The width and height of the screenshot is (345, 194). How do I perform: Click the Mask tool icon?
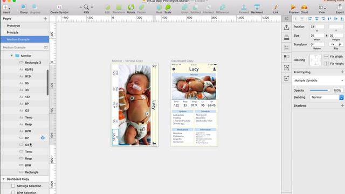(x=159, y=7)
